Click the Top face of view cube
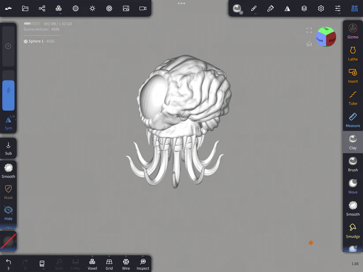The width and height of the screenshot is (363, 272). click(326, 30)
